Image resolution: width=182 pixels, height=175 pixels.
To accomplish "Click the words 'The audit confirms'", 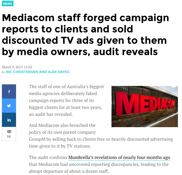I will pos(48,157).
